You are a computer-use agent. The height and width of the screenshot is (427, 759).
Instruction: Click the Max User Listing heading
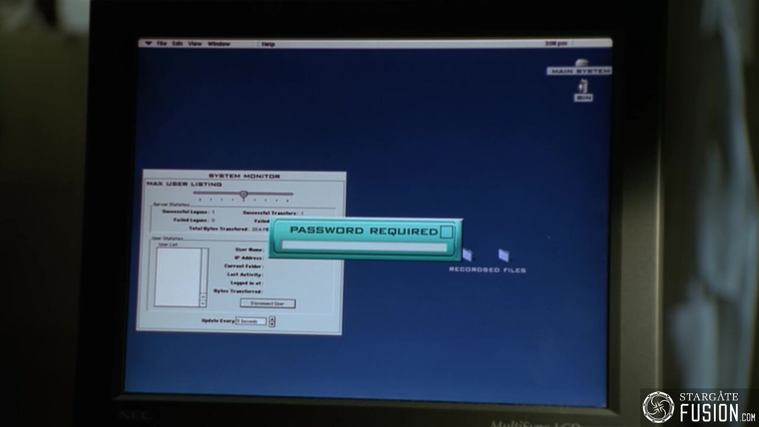click(184, 184)
